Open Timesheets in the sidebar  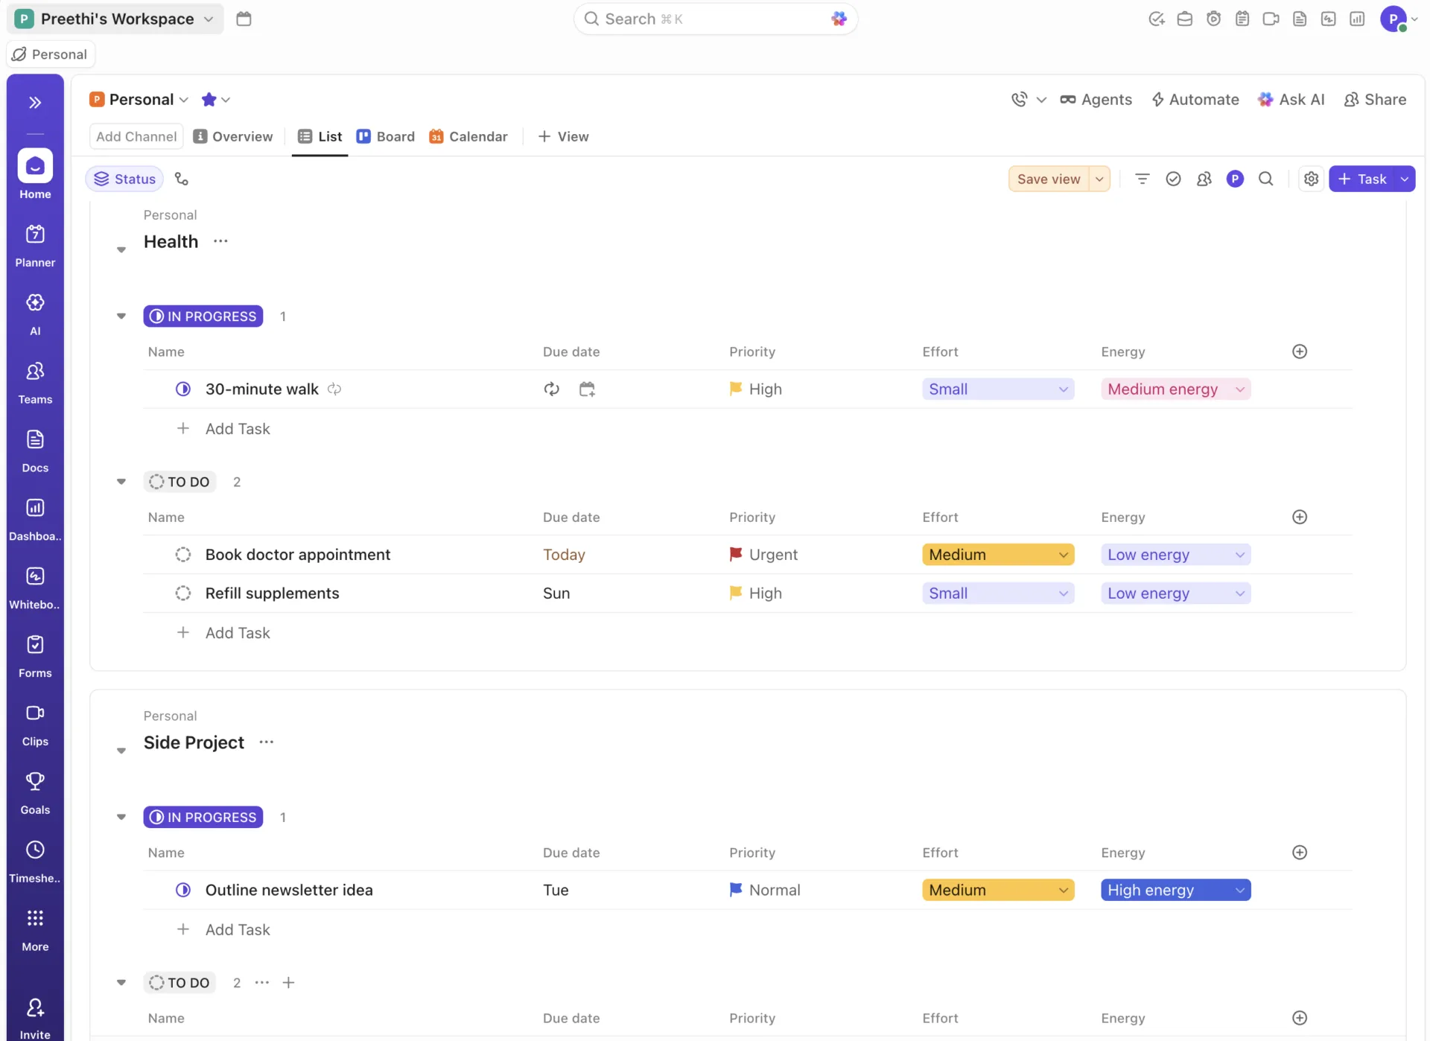(x=35, y=862)
